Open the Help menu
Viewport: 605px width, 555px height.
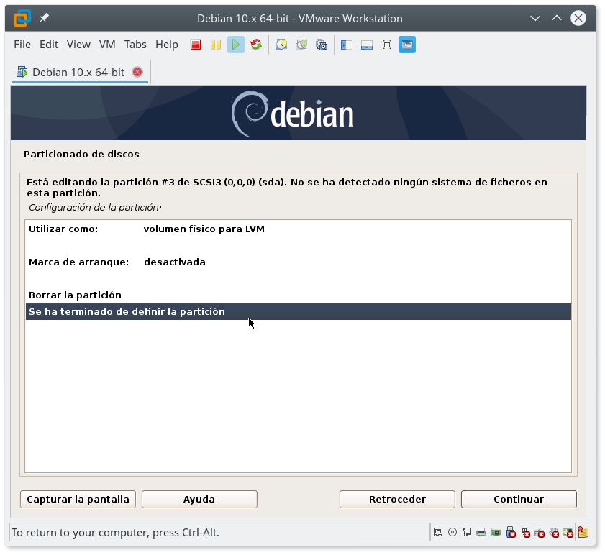[167, 45]
